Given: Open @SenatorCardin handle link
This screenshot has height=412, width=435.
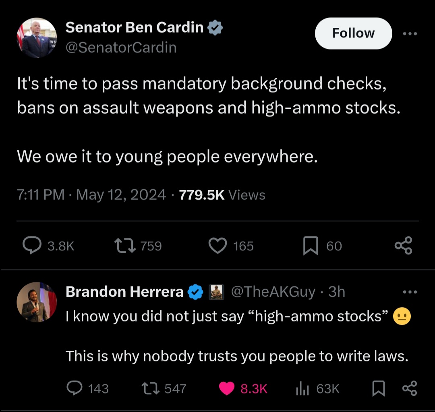Looking at the screenshot, I should click(x=121, y=48).
